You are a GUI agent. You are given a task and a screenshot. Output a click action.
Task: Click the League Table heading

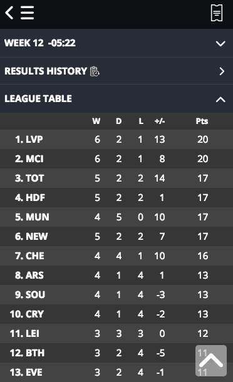pyautogui.click(x=38, y=99)
